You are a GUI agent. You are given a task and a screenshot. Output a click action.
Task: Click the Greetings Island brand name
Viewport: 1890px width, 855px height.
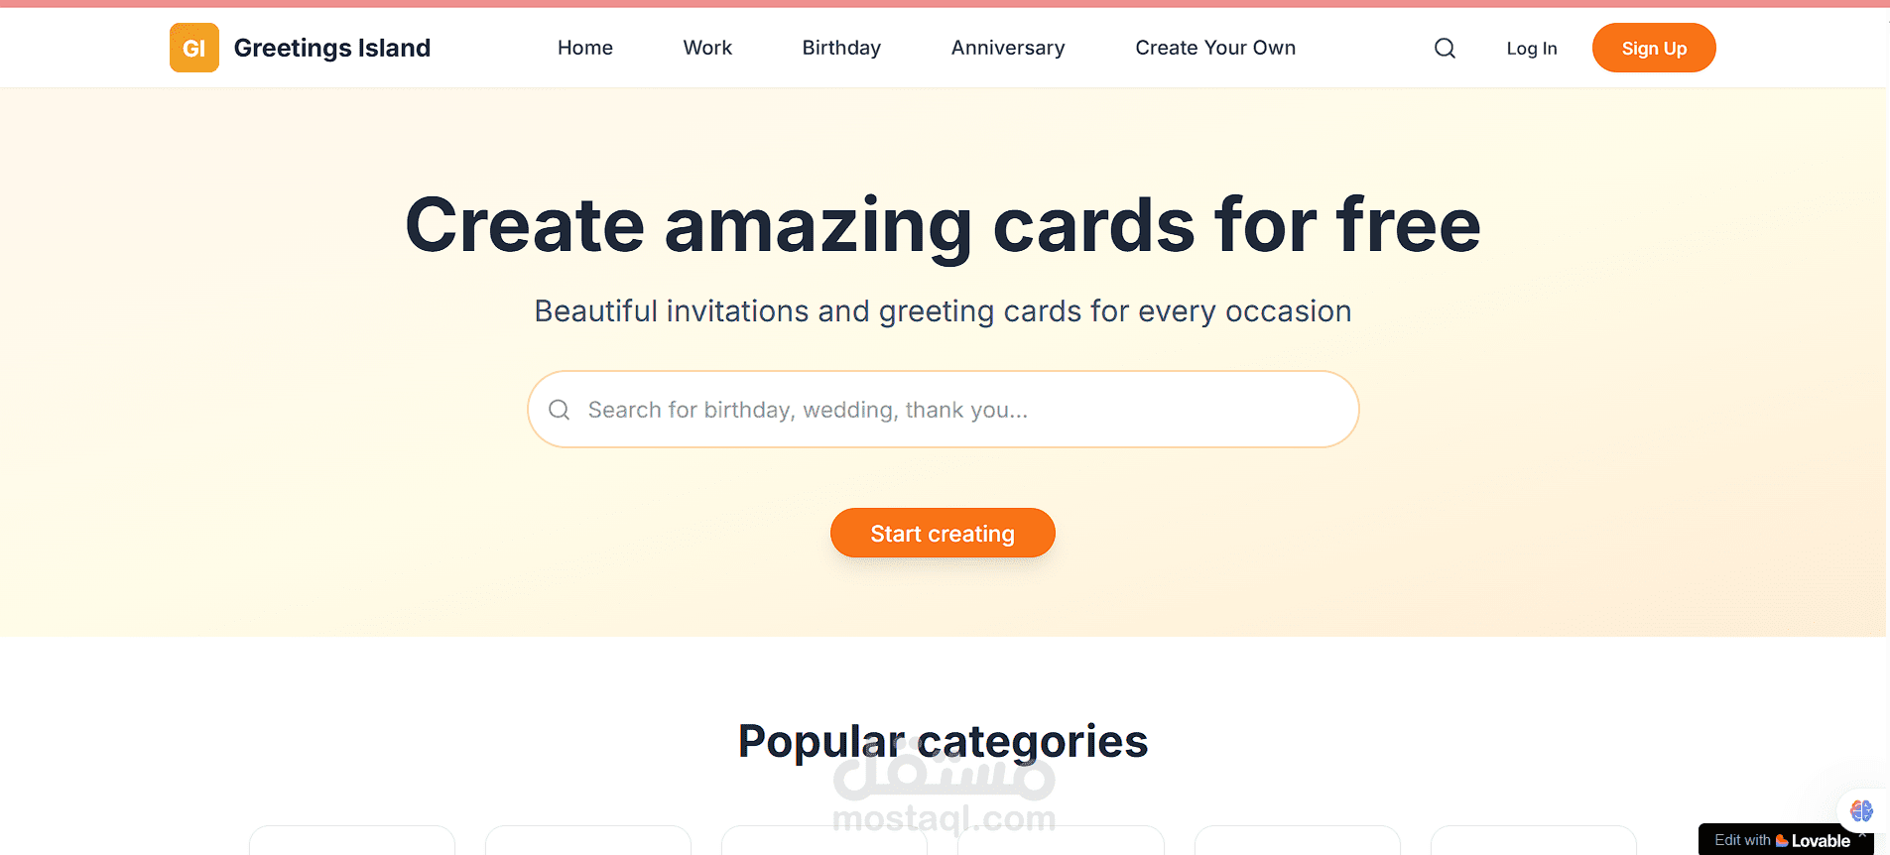(332, 48)
